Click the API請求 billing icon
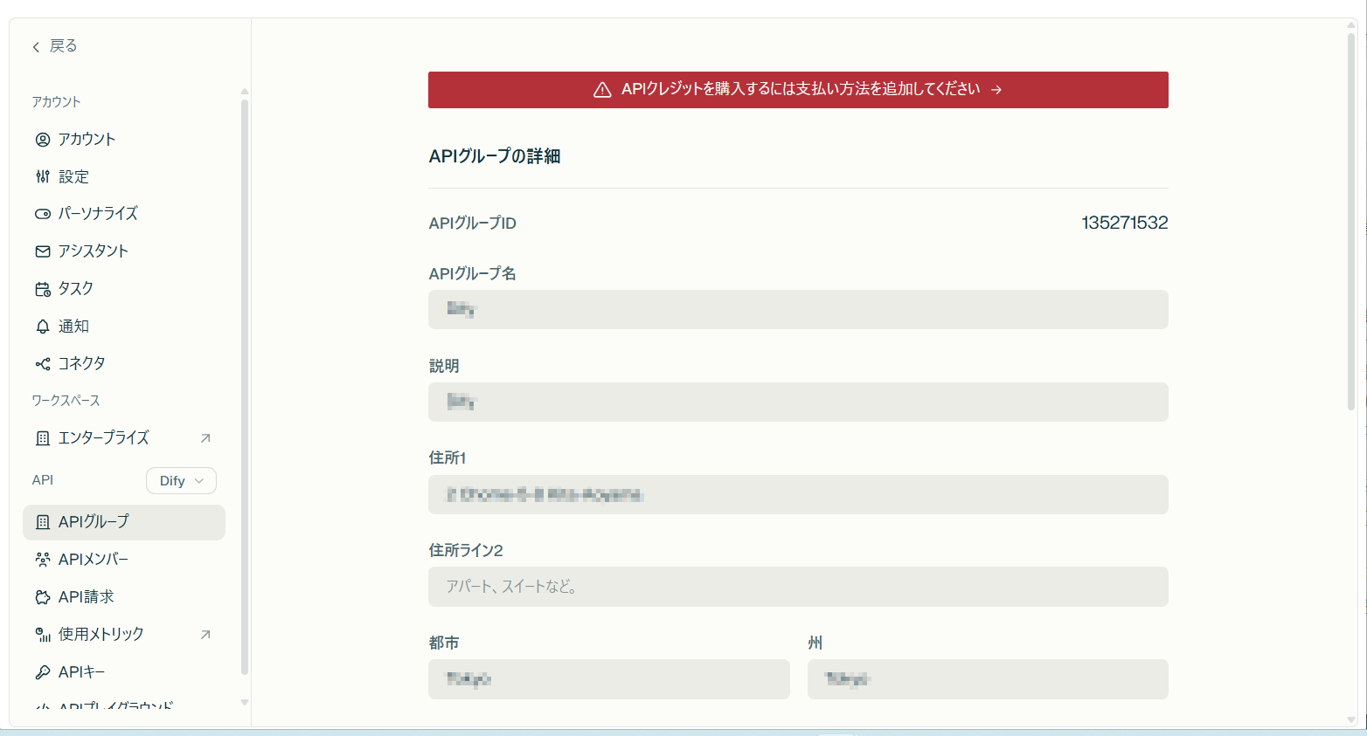This screenshot has height=736, width=1367. point(43,597)
